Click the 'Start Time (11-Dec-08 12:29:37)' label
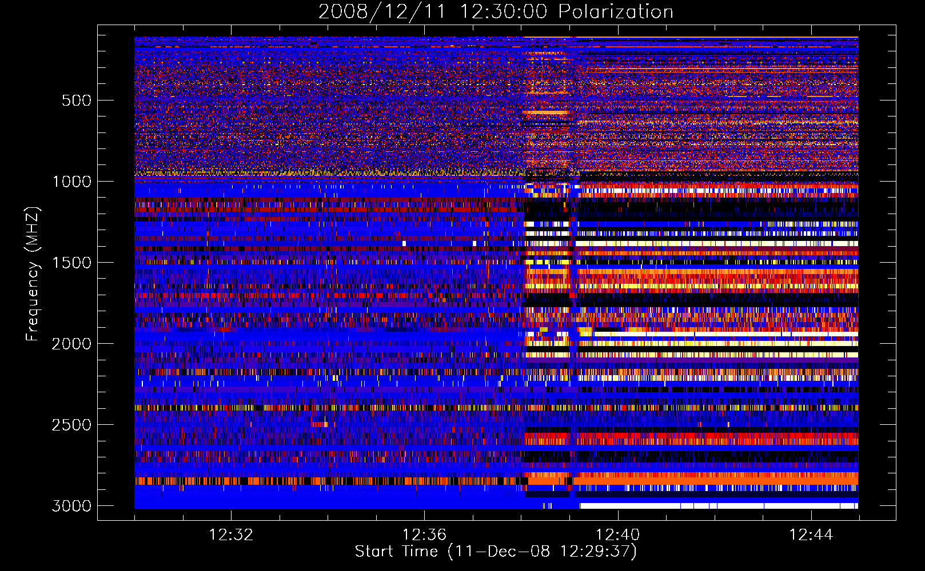This screenshot has height=571, width=925. [x=496, y=552]
